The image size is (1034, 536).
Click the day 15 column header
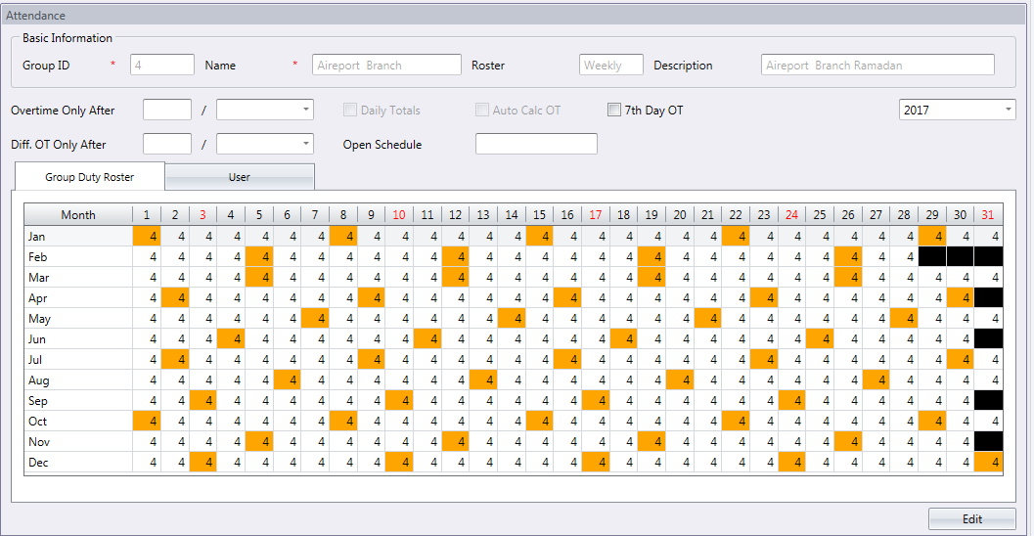pos(539,215)
